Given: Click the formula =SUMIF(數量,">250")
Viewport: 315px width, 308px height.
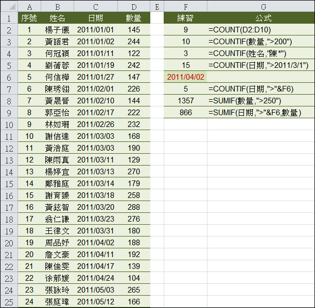Looking at the screenshot, I should [261, 101].
